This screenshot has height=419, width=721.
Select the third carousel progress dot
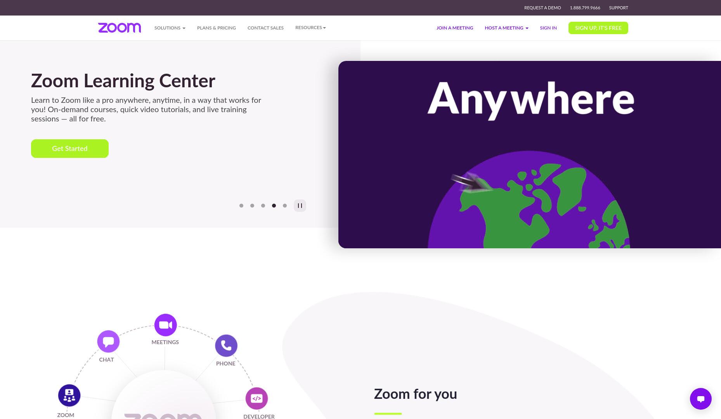263,206
